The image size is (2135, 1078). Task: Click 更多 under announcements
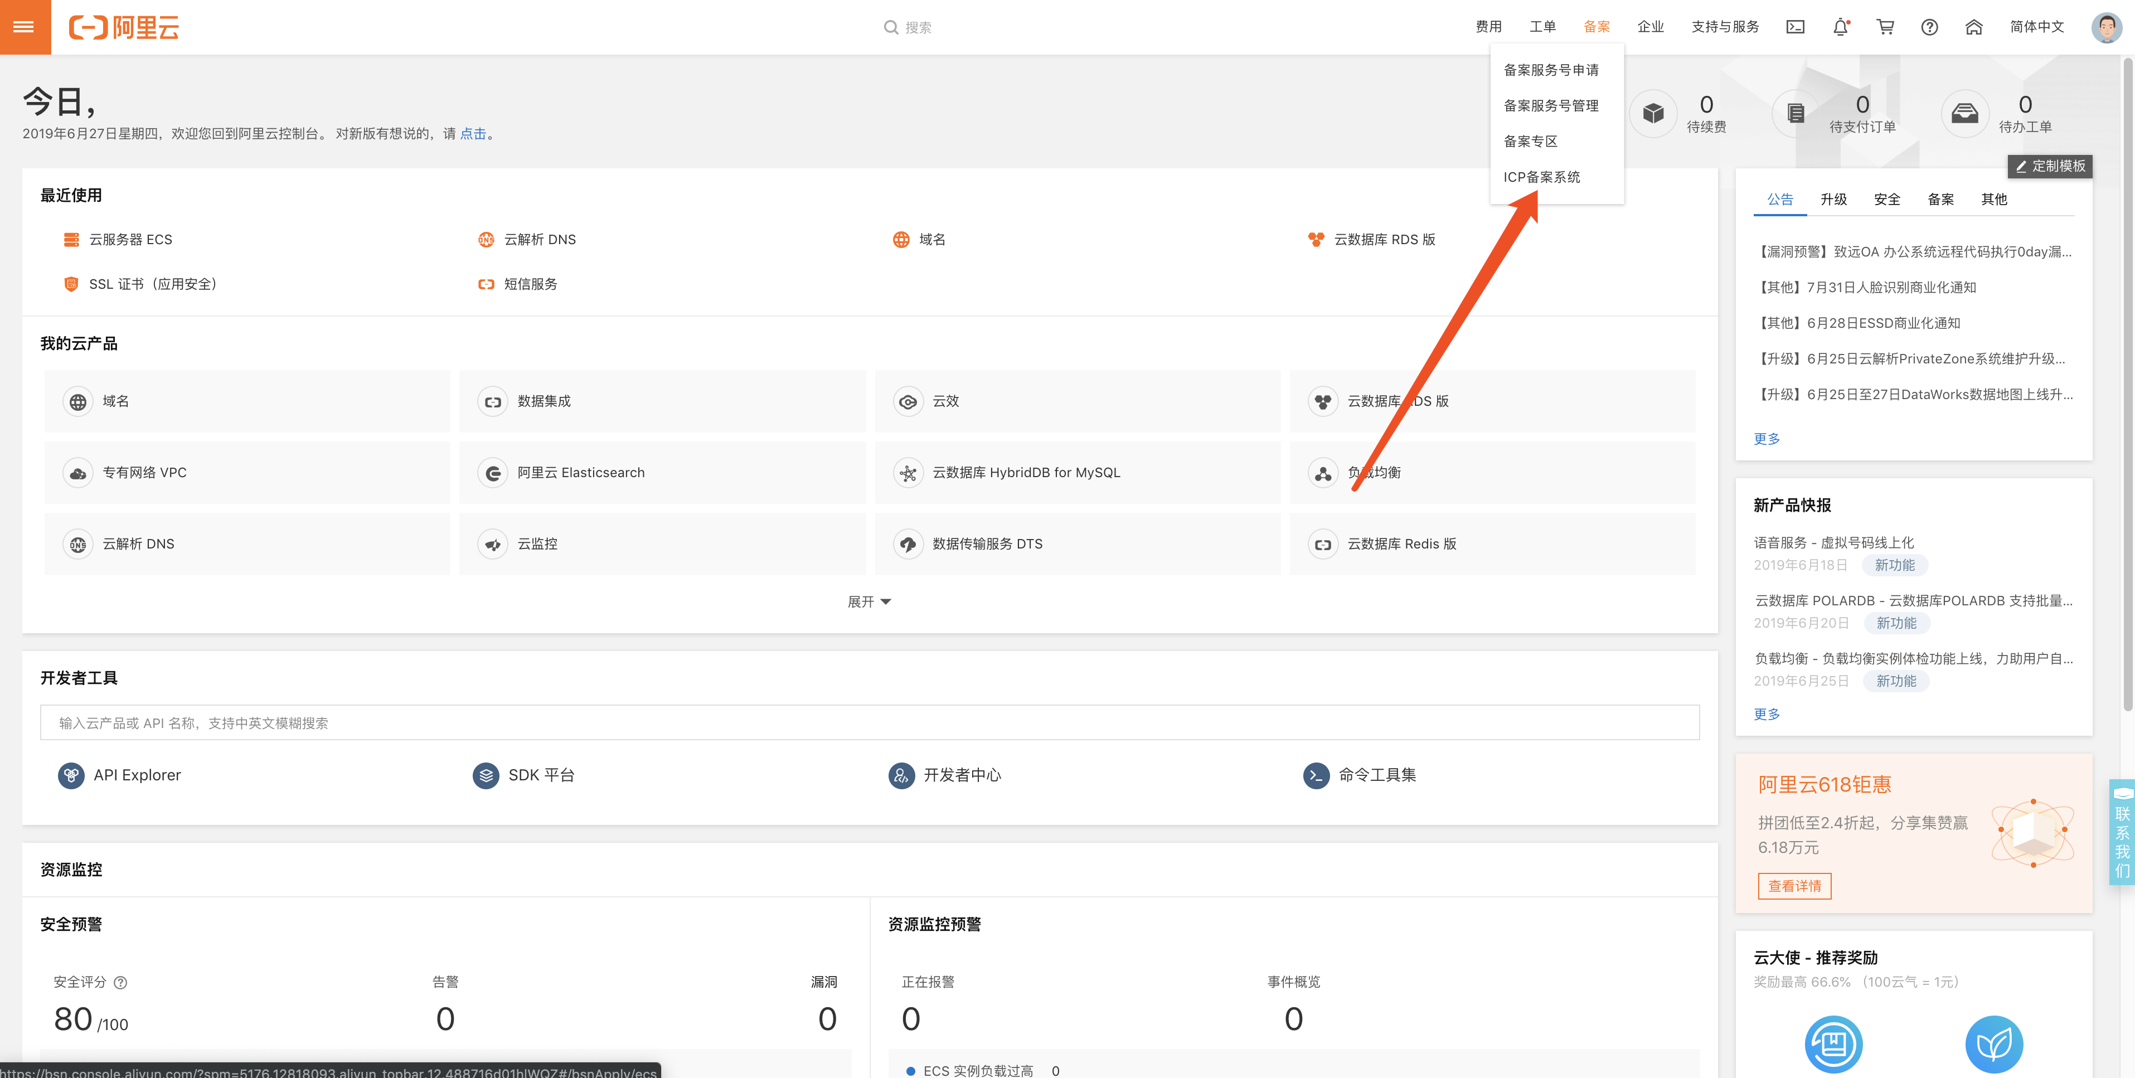[x=1766, y=439]
